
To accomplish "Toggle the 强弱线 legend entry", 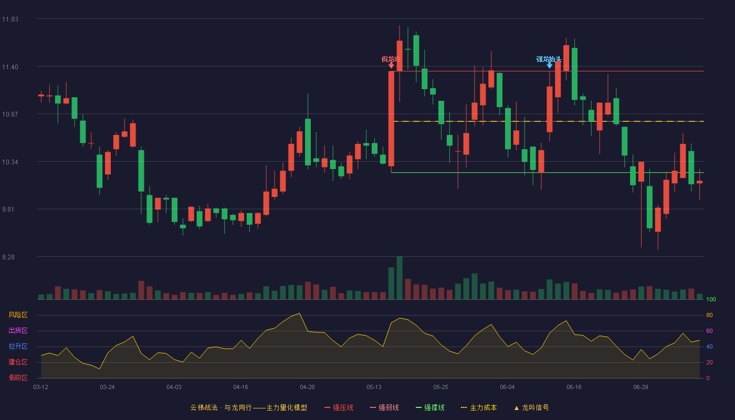I will click(x=384, y=407).
